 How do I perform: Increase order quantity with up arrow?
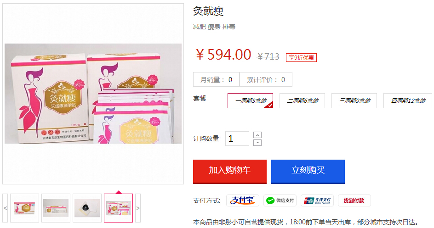(x=257, y=135)
